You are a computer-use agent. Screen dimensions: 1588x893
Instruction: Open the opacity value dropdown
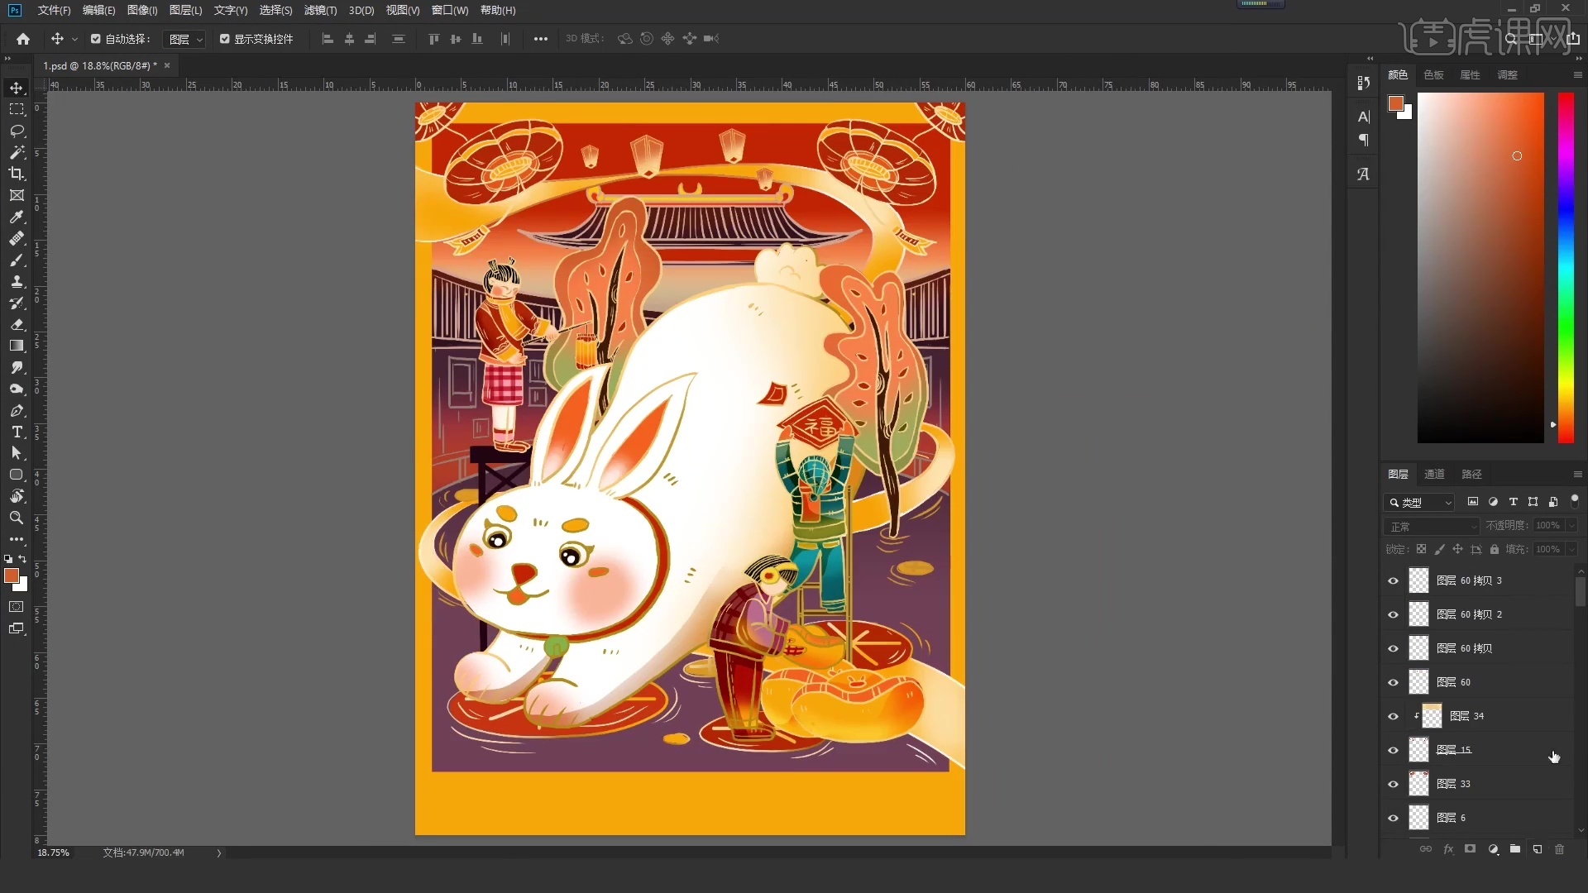tap(1571, 526)
